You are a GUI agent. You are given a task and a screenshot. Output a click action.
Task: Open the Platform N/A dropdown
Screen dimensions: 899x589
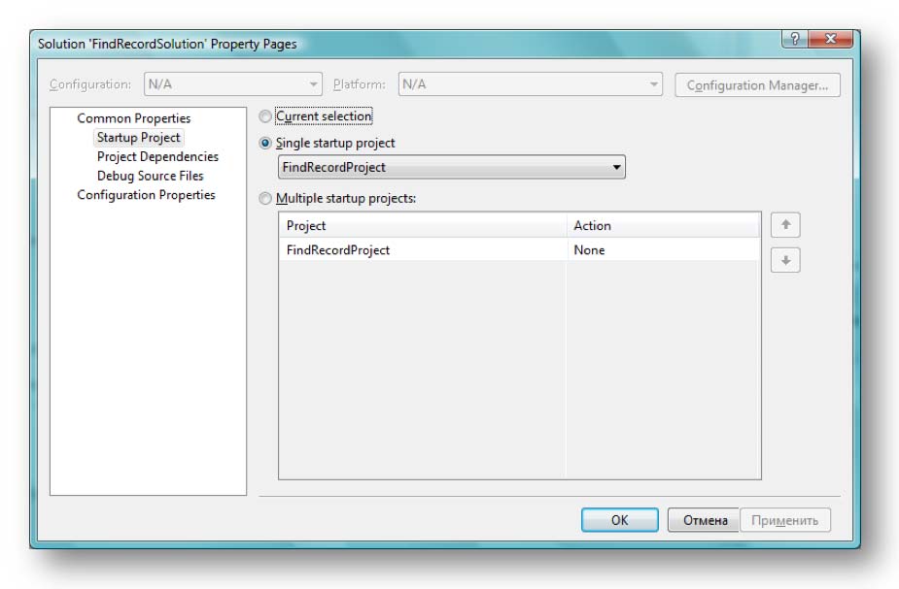coord(531,84)
